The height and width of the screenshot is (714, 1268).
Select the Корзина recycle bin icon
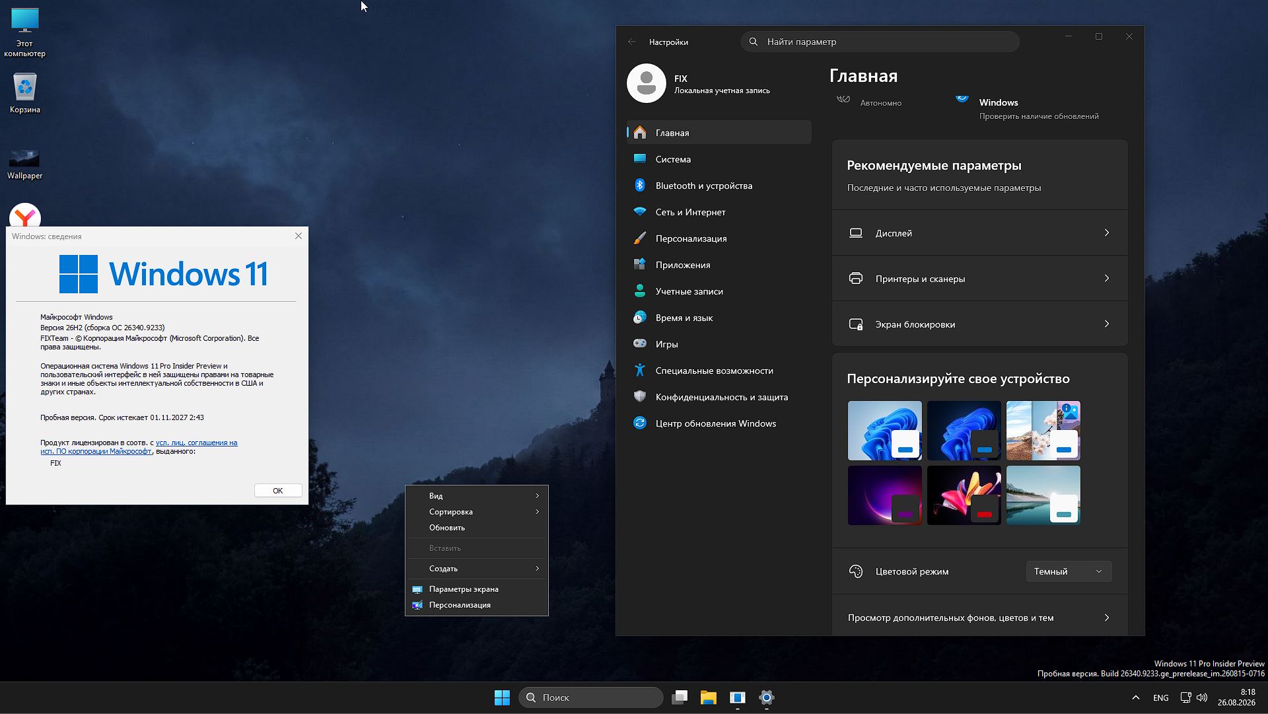(24, 93)
